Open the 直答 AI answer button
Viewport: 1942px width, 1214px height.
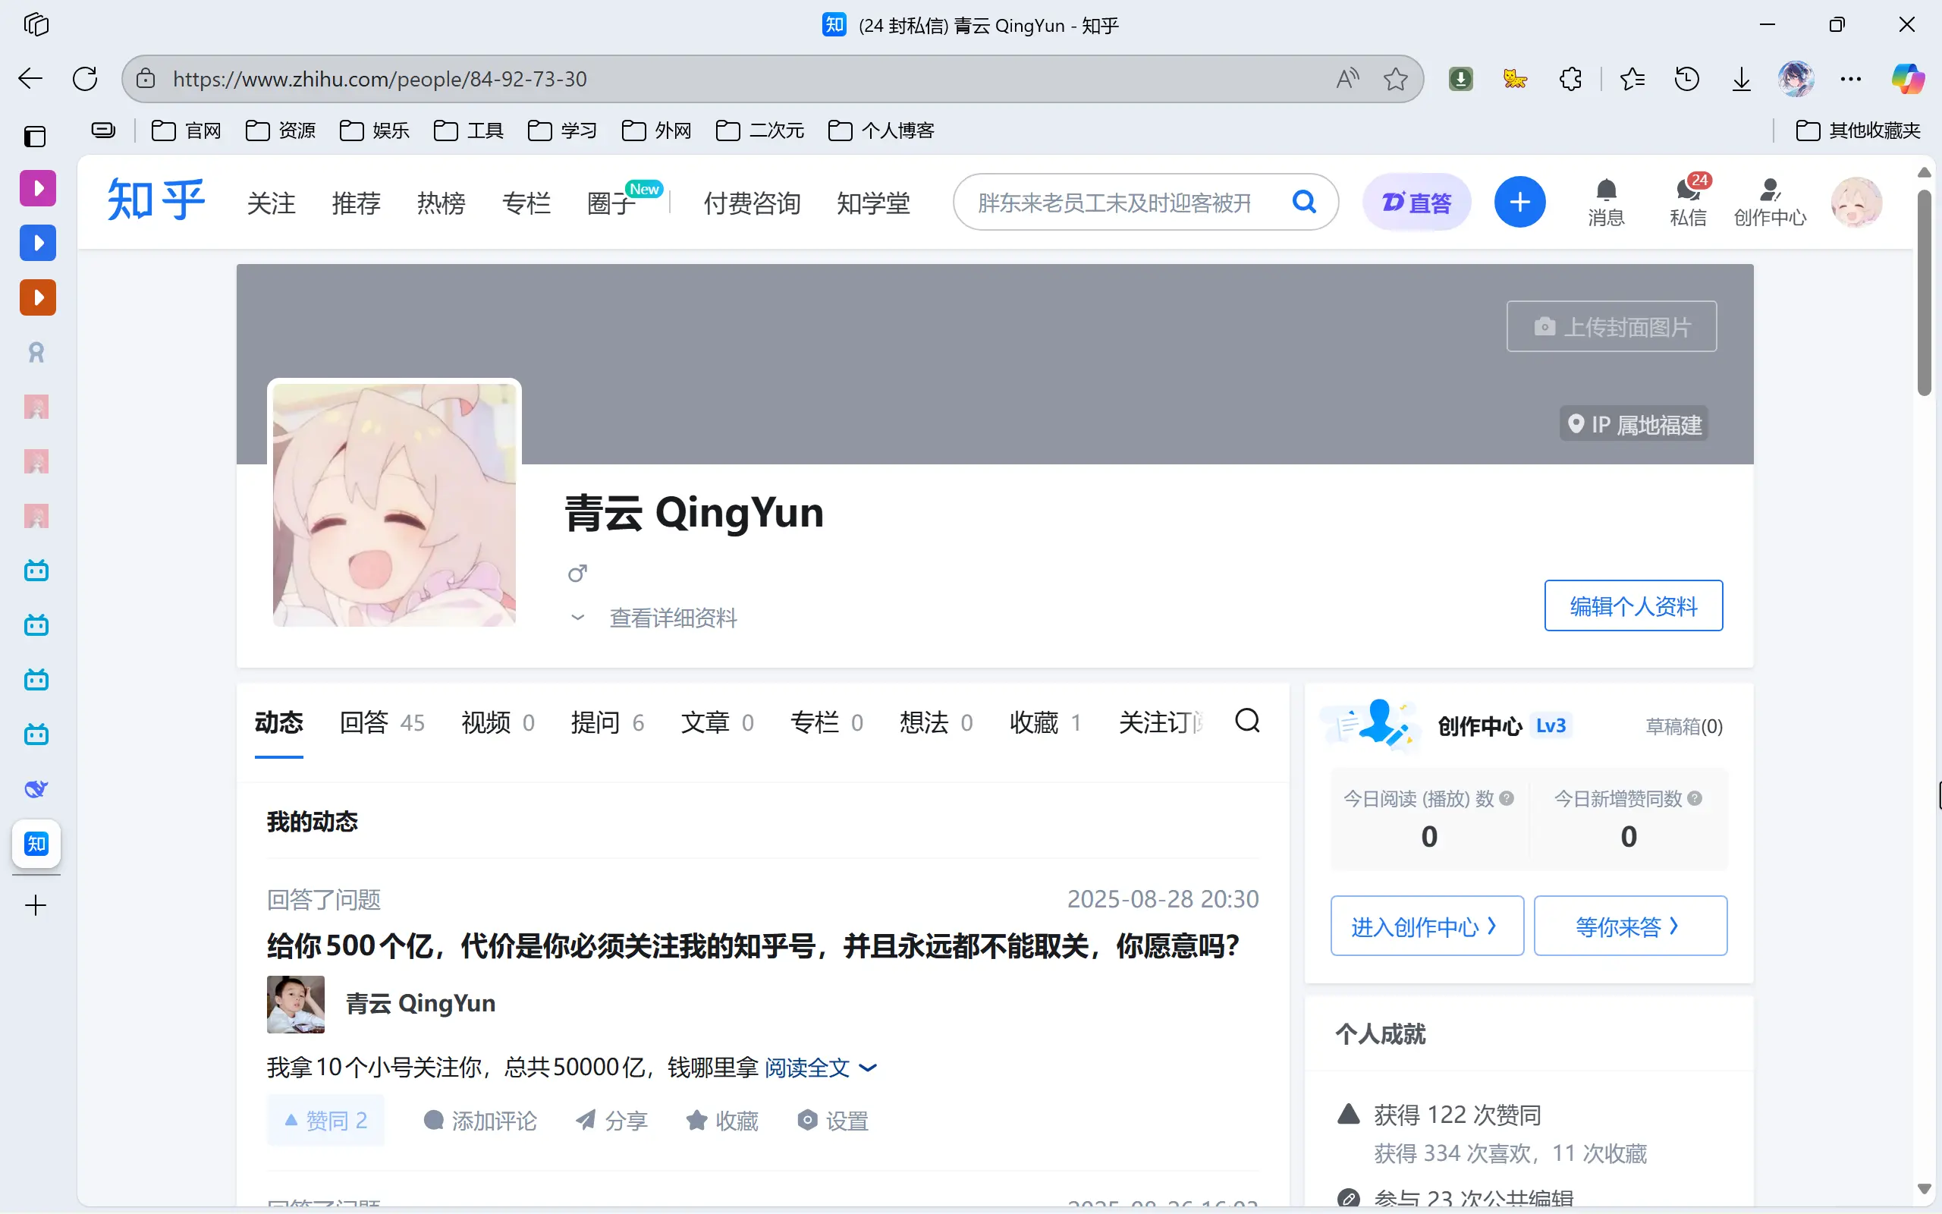(1416, 203)
